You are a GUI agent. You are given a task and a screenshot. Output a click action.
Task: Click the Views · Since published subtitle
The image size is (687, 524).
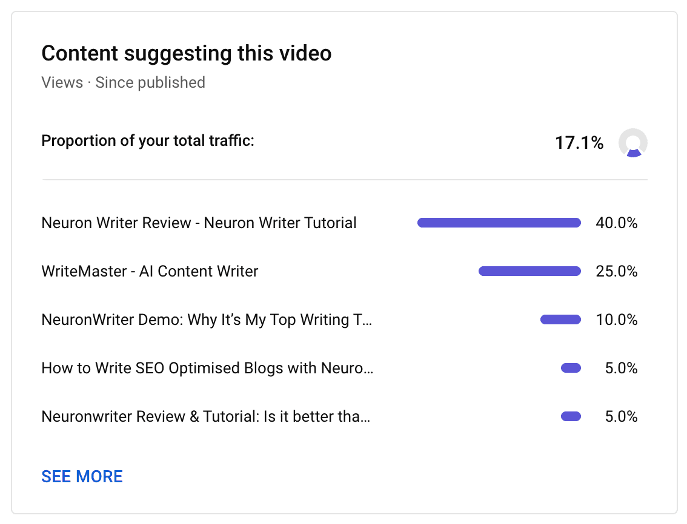pos(123,82)
